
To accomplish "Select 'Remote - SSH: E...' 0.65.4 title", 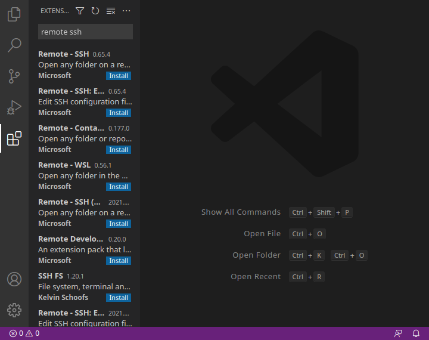I will pos(71,91).
